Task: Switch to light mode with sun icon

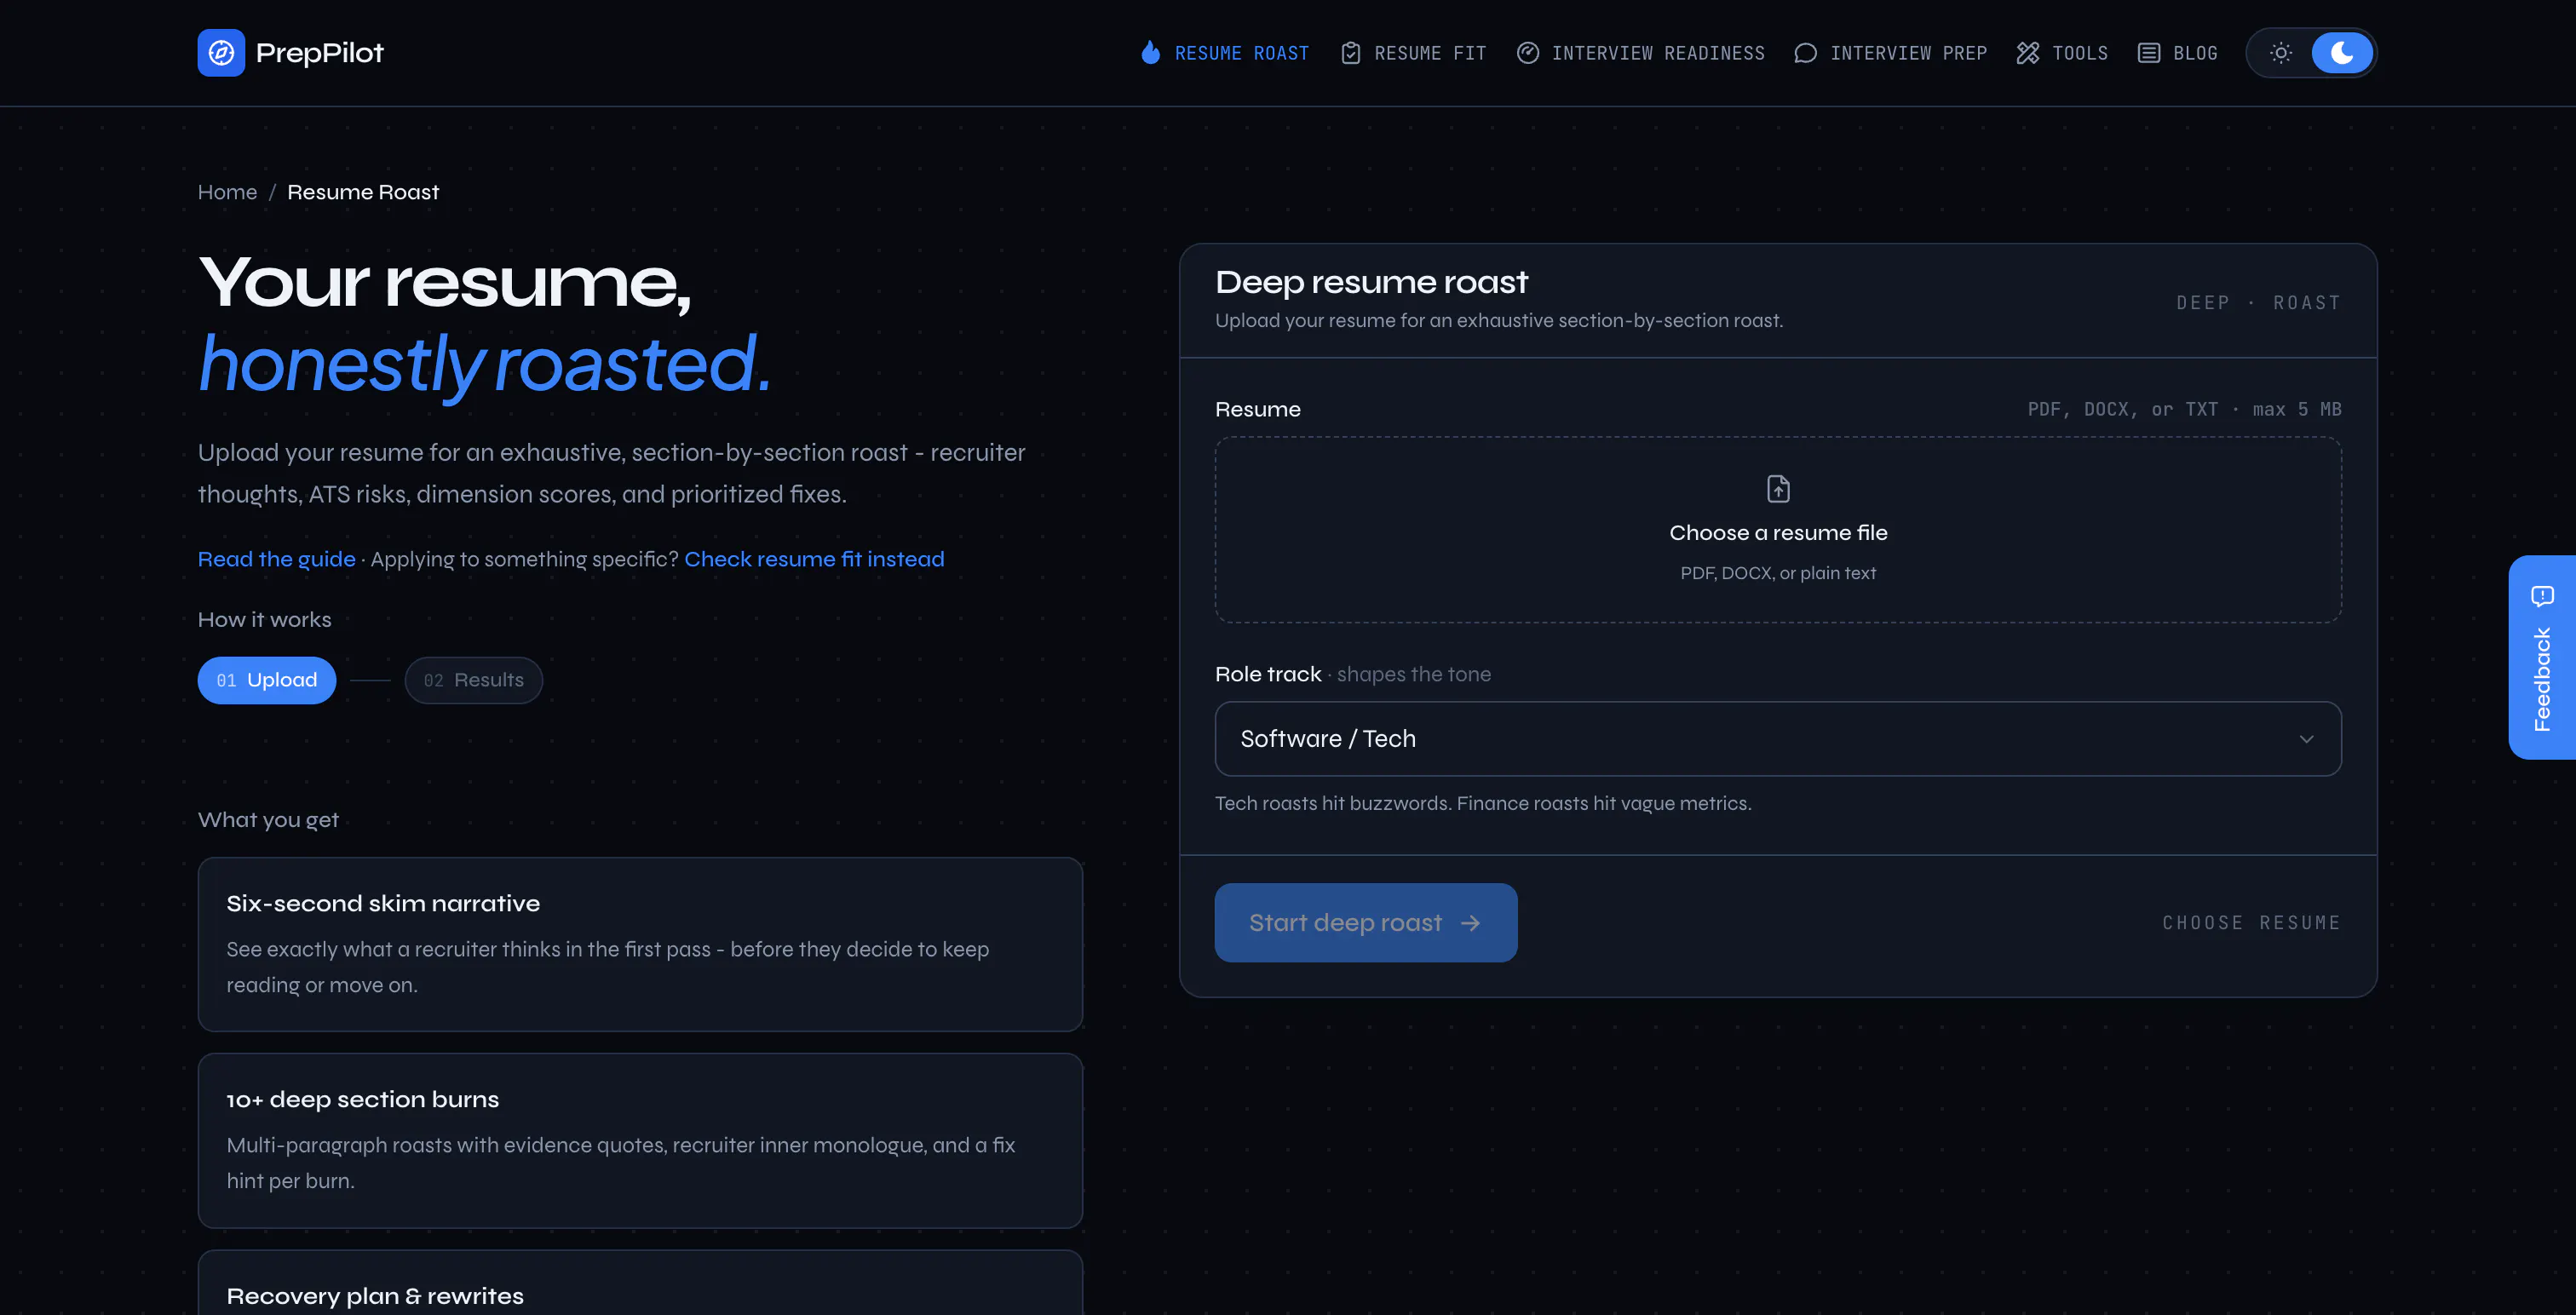Action: 2281,53
